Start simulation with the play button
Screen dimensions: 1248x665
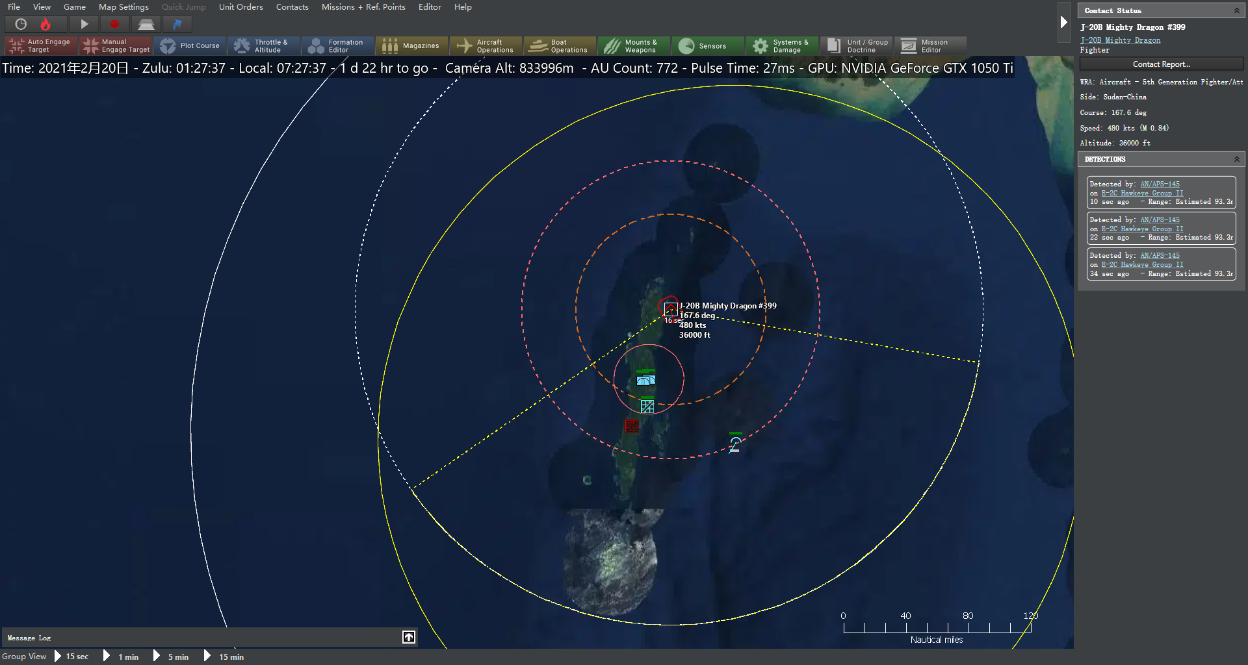(x=84, y=25)
